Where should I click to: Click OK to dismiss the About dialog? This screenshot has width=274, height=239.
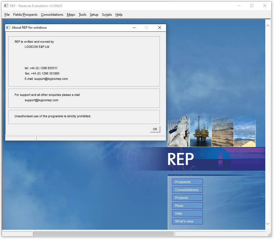[x=155, y=129]
